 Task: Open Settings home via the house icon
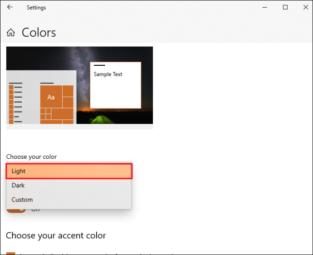[x=11, y=33]
